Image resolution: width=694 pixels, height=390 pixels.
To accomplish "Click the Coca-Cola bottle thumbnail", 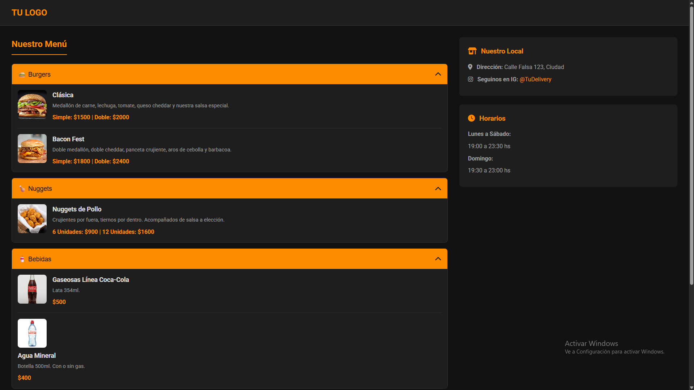I will (x=32, y=289).
